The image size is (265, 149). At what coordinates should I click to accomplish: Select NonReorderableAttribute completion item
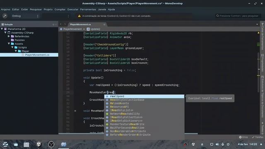click(x=144, y=131)
